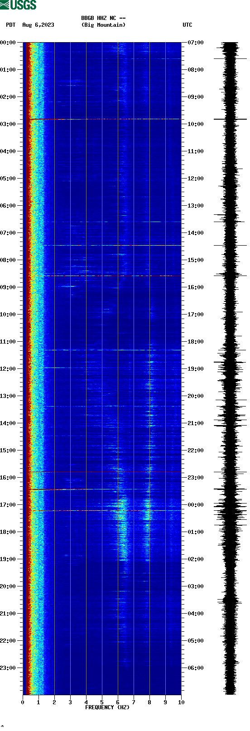Click the 'PDT' timezone label

point(10,25)
